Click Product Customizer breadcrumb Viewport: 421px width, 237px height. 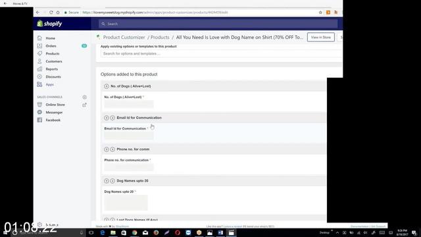click(x=124, y=38)
